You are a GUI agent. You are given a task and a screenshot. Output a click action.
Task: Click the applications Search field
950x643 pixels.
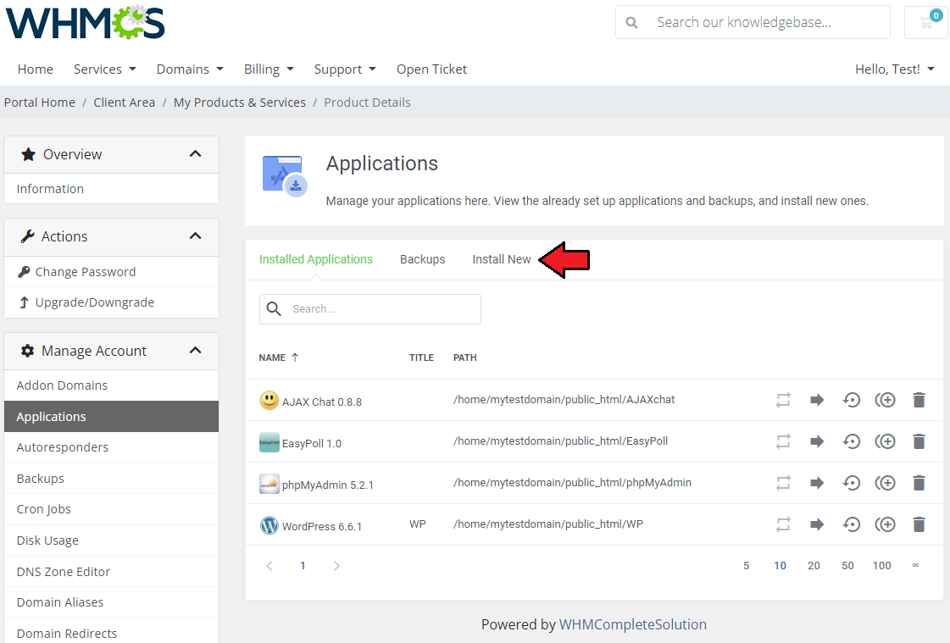(370, 308)
